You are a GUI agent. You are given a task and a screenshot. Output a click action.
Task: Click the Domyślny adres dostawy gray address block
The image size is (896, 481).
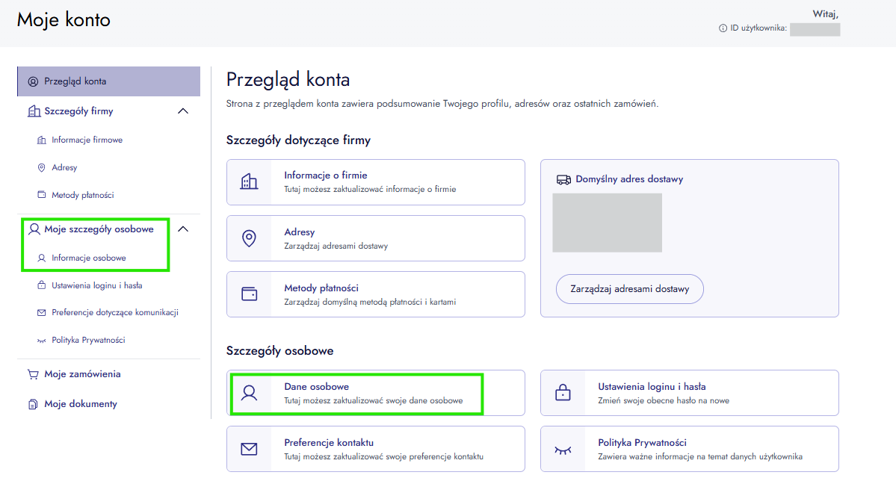pyautogui.click(x=607, y=223)
